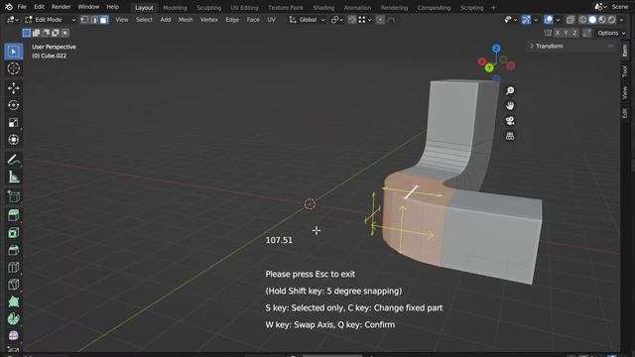Enable vertex select mode

[84, 20]
